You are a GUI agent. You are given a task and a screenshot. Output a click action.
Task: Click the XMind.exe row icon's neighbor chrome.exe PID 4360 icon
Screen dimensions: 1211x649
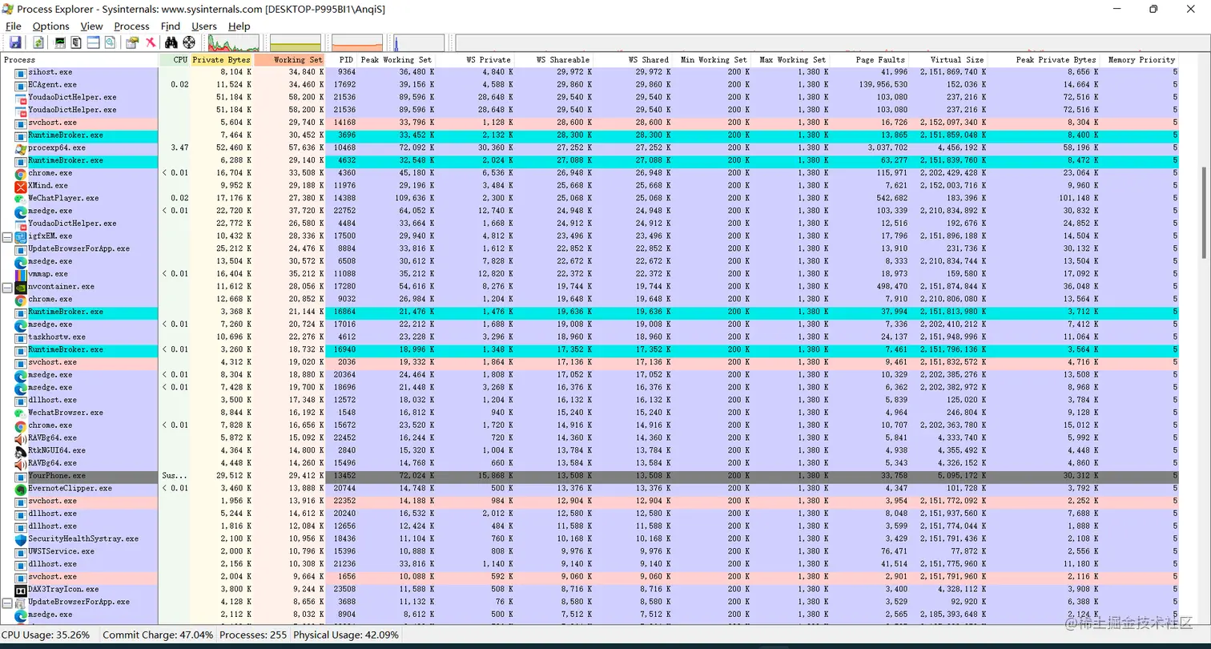(x=21, y=173)
